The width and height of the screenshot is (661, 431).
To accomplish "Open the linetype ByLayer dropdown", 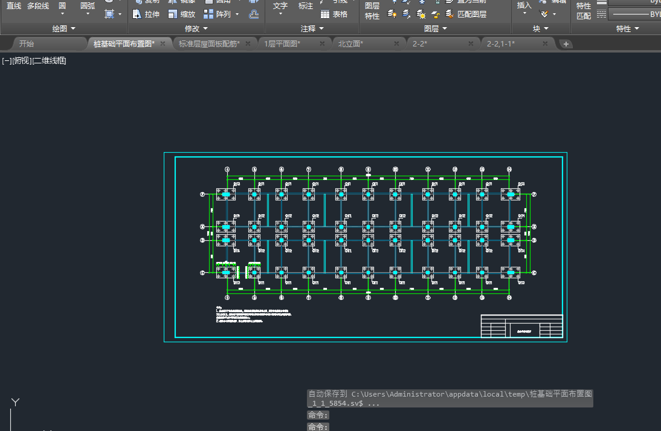I will [x=634, y=14].
